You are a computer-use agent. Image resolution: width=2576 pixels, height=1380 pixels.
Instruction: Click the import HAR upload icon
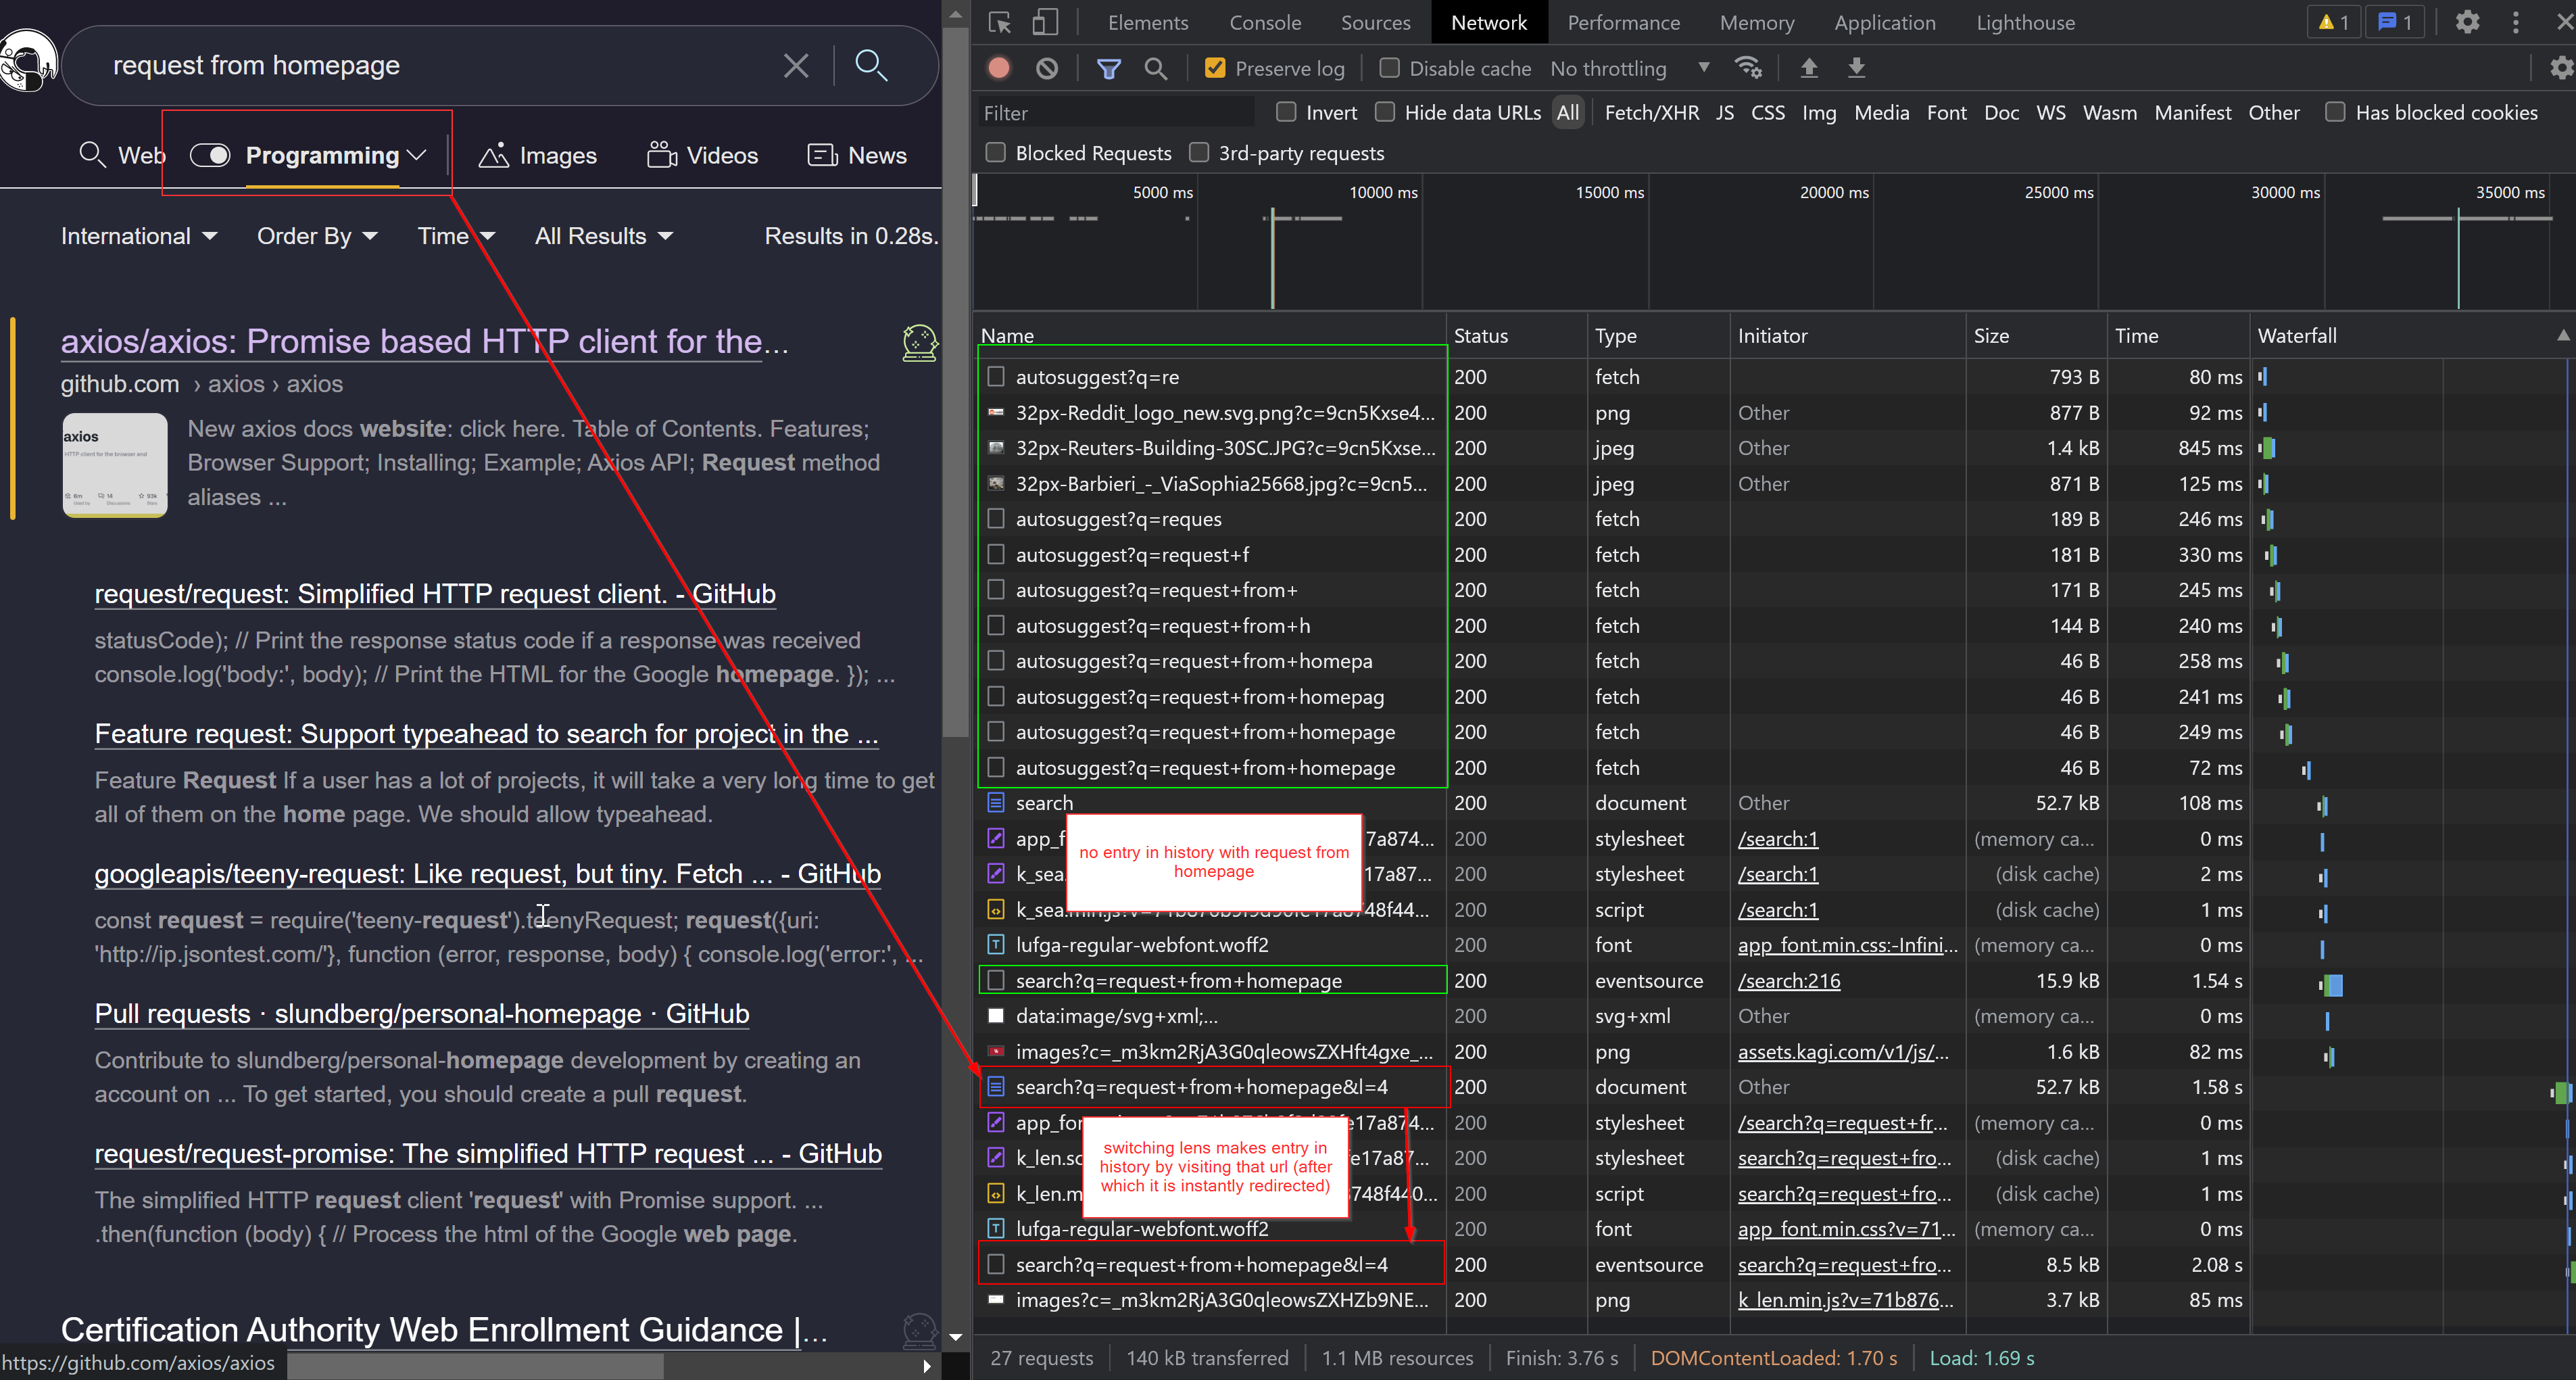click(1808, 68)
